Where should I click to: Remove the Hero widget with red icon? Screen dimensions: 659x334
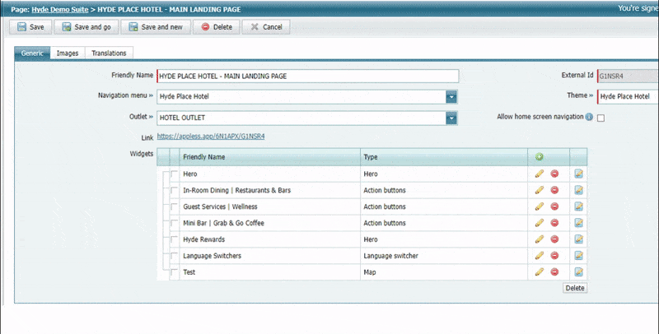click(x=554, y=174)
